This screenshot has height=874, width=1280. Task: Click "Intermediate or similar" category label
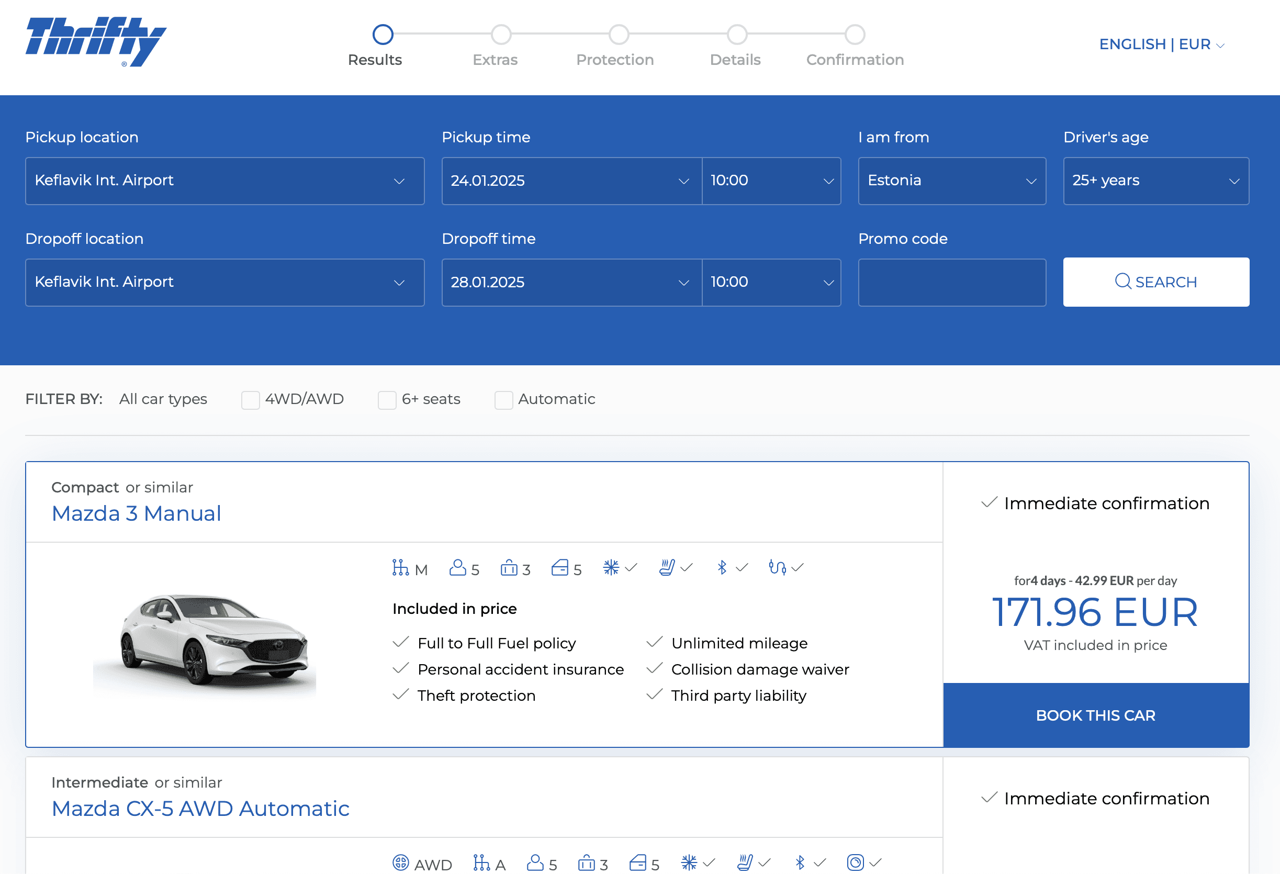[x=137, y=782]
